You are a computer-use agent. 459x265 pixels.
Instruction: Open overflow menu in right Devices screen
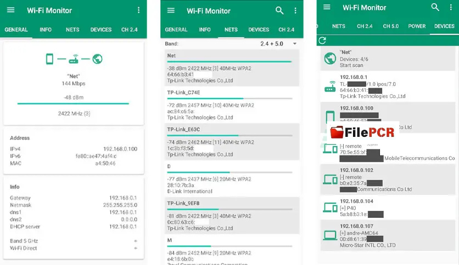451,7
